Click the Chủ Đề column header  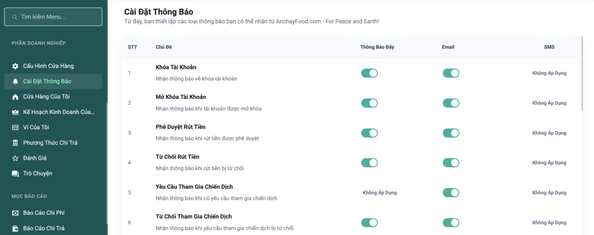[164, 47]
